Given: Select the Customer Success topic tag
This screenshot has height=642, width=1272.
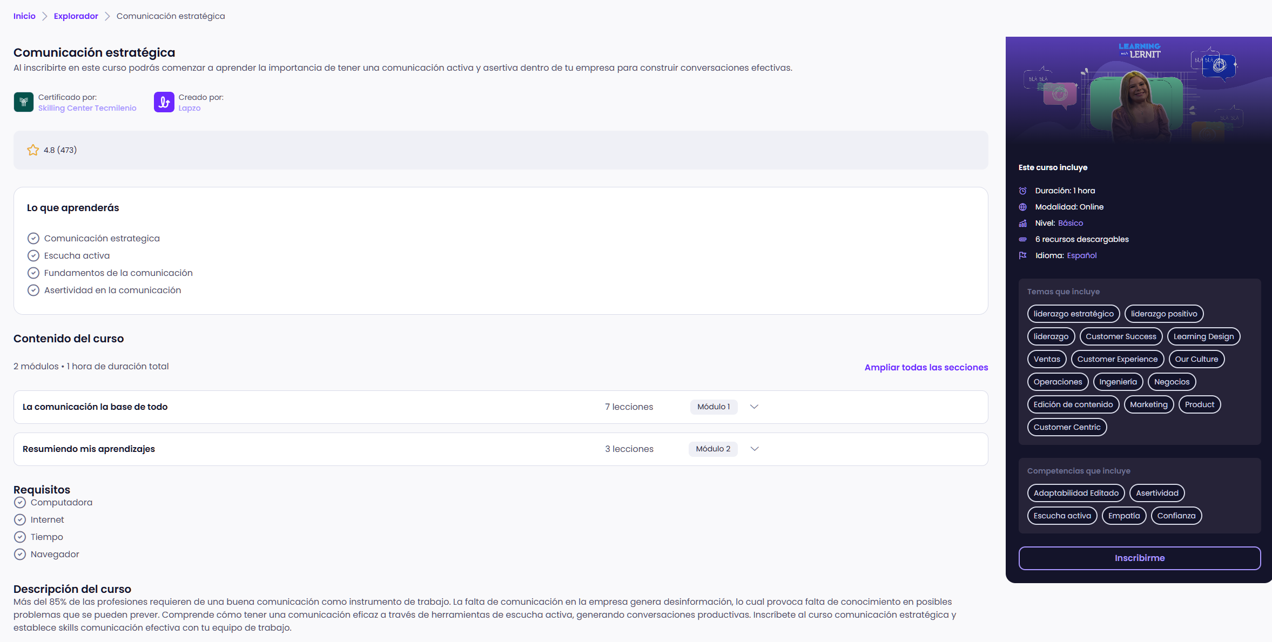Looking at the screenshot, I should [1121, 336].
